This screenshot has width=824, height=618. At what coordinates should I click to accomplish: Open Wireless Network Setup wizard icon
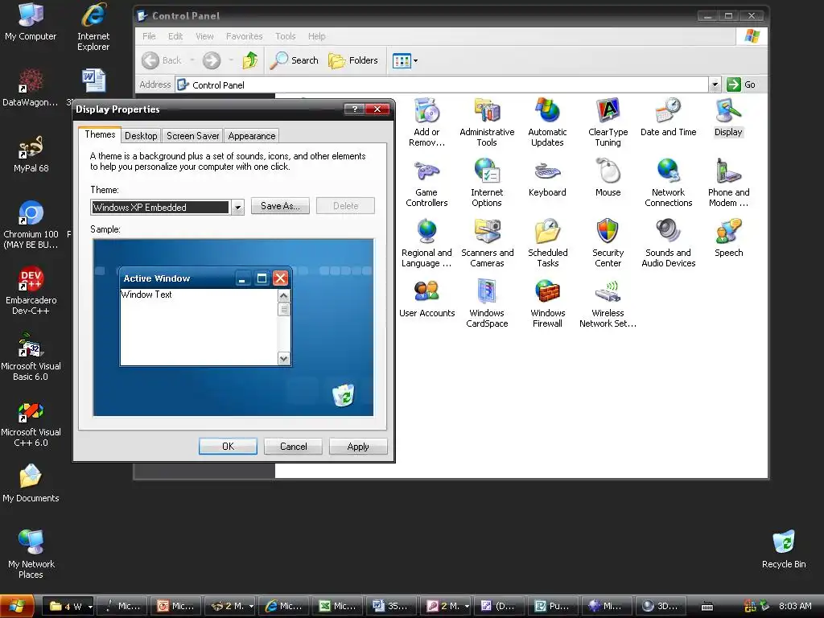[608, 303]
